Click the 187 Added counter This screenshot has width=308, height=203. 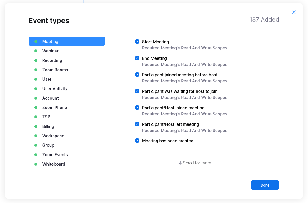pyautogui.click(x=264, y=19)
